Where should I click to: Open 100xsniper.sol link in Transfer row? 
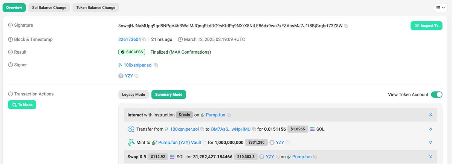click(x=185, y=129)
